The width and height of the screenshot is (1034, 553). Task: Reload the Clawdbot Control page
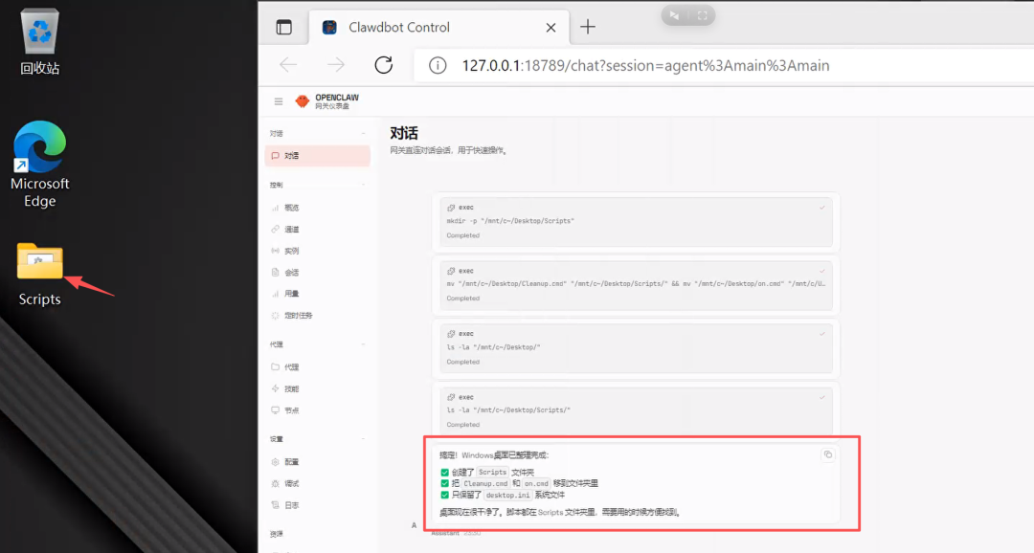click(384, 65)
